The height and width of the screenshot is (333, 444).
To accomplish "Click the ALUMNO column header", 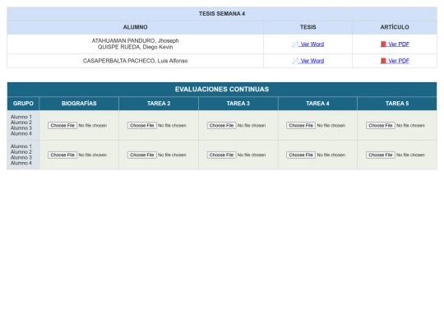I will pos(135,27).
